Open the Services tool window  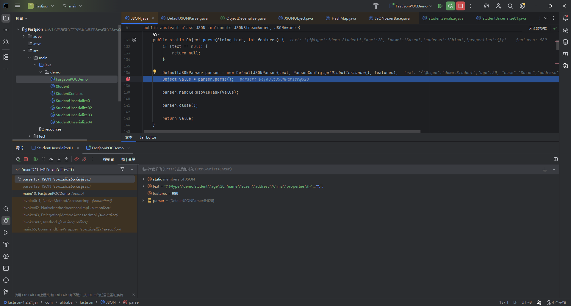pos(6,256)
